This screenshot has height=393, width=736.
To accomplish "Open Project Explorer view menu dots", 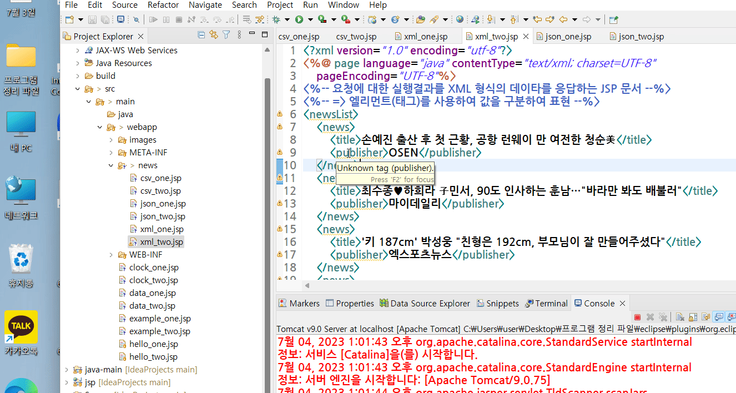I will point(239,36).
